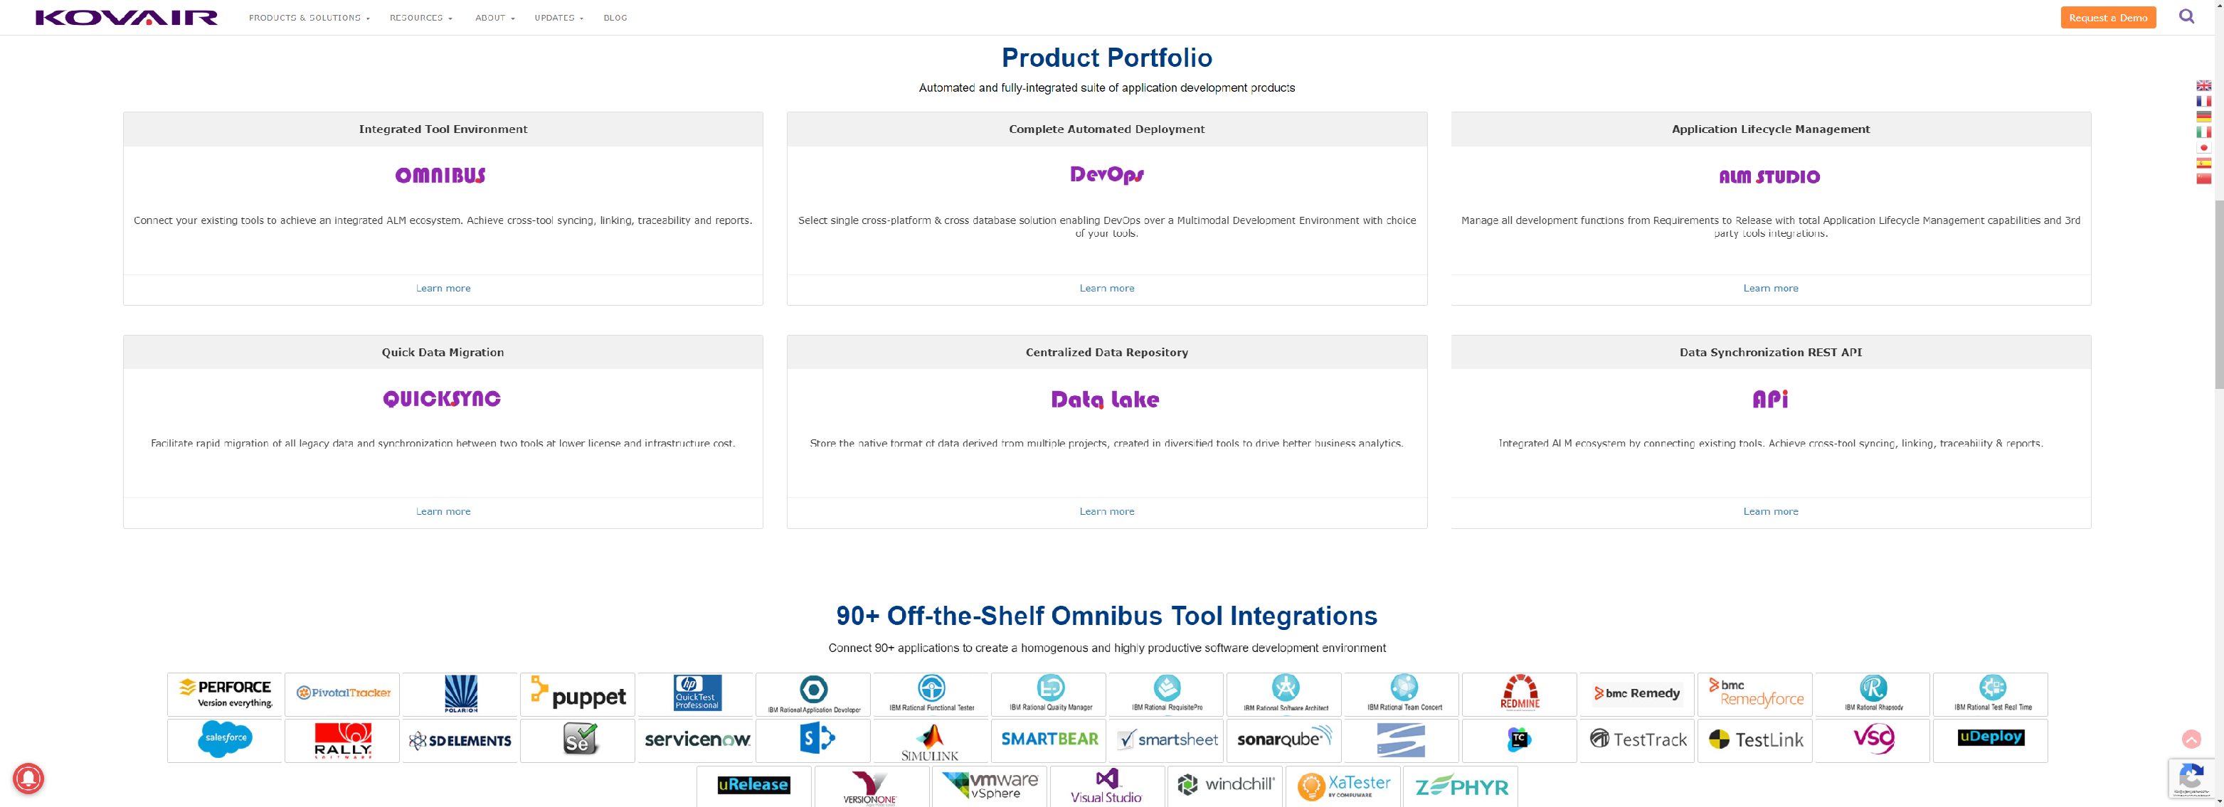The width and height of the screenshot is (2224, 807).
Task: Open the ServiceNow integration logo
Action: 696,739
